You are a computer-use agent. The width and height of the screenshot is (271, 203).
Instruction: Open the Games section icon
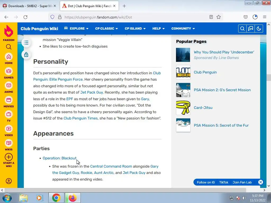9,71
